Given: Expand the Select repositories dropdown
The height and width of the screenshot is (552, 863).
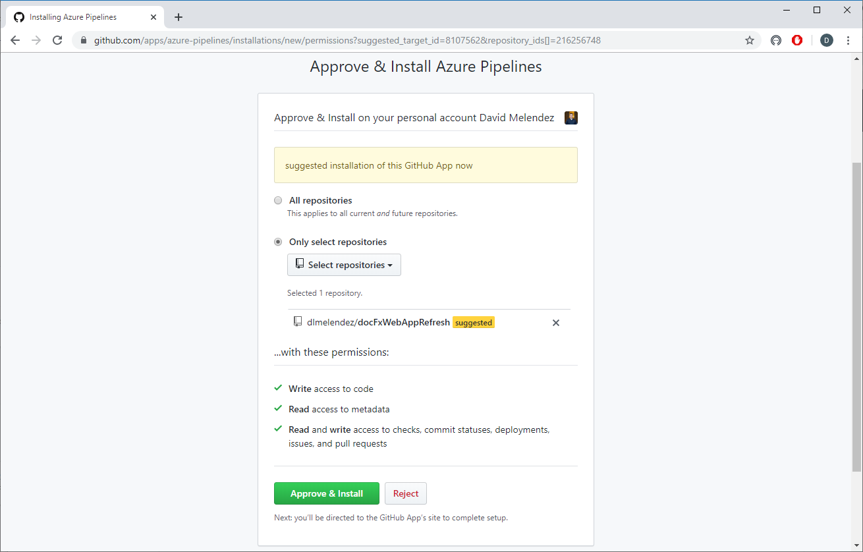Looking at the screenshot, I should [x=344, y=265].
